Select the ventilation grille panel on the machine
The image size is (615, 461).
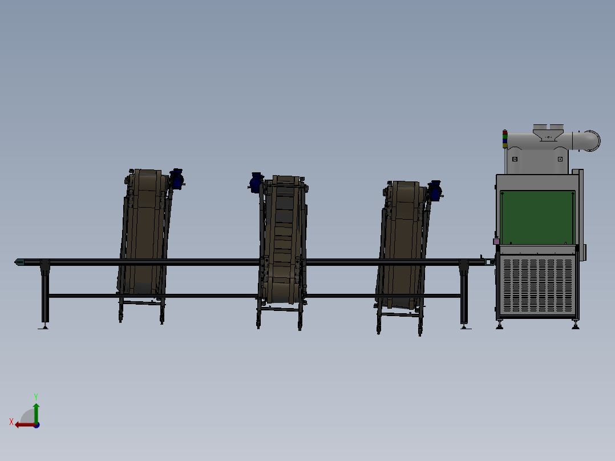tap(537, 285)
